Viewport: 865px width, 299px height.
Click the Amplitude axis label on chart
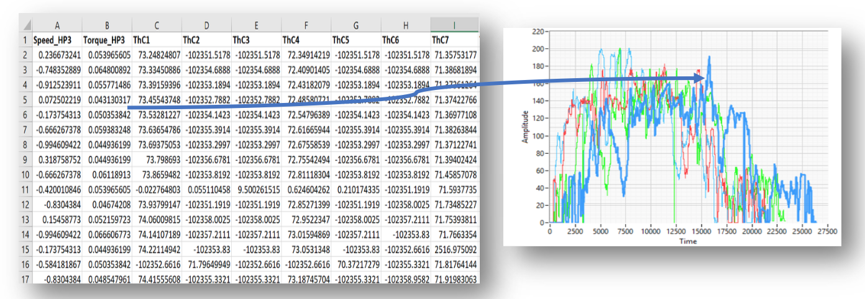pos(524,127)
